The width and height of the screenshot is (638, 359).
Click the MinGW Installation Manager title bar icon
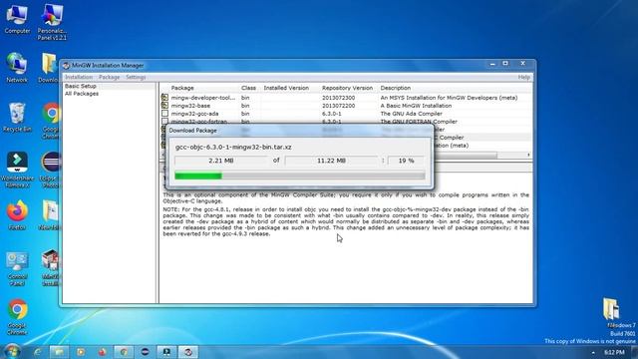(x=67, y=66)
